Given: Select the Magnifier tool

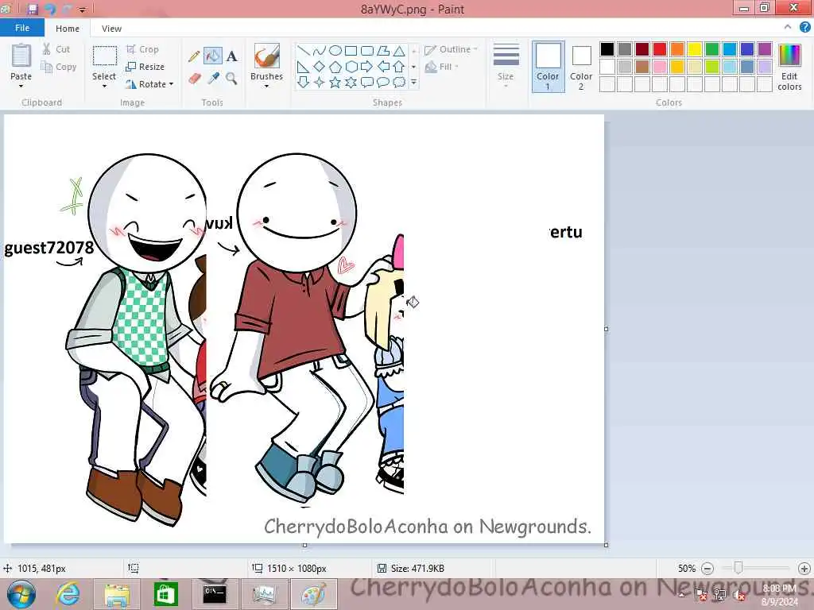Looking at the screenshot, I should 231,79.
